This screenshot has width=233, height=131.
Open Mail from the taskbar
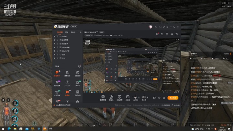(27, 129)
